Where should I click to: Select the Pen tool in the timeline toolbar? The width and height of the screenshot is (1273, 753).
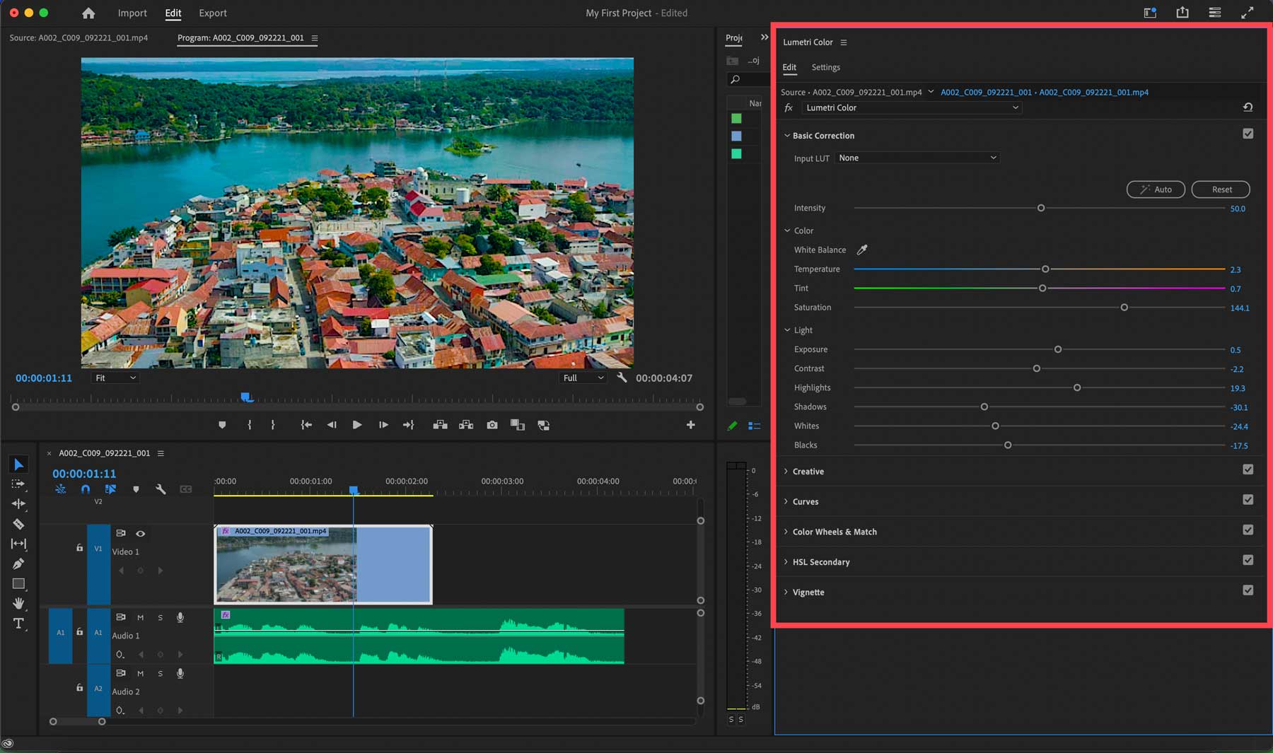pyautogui.click(x=19, y=564)
